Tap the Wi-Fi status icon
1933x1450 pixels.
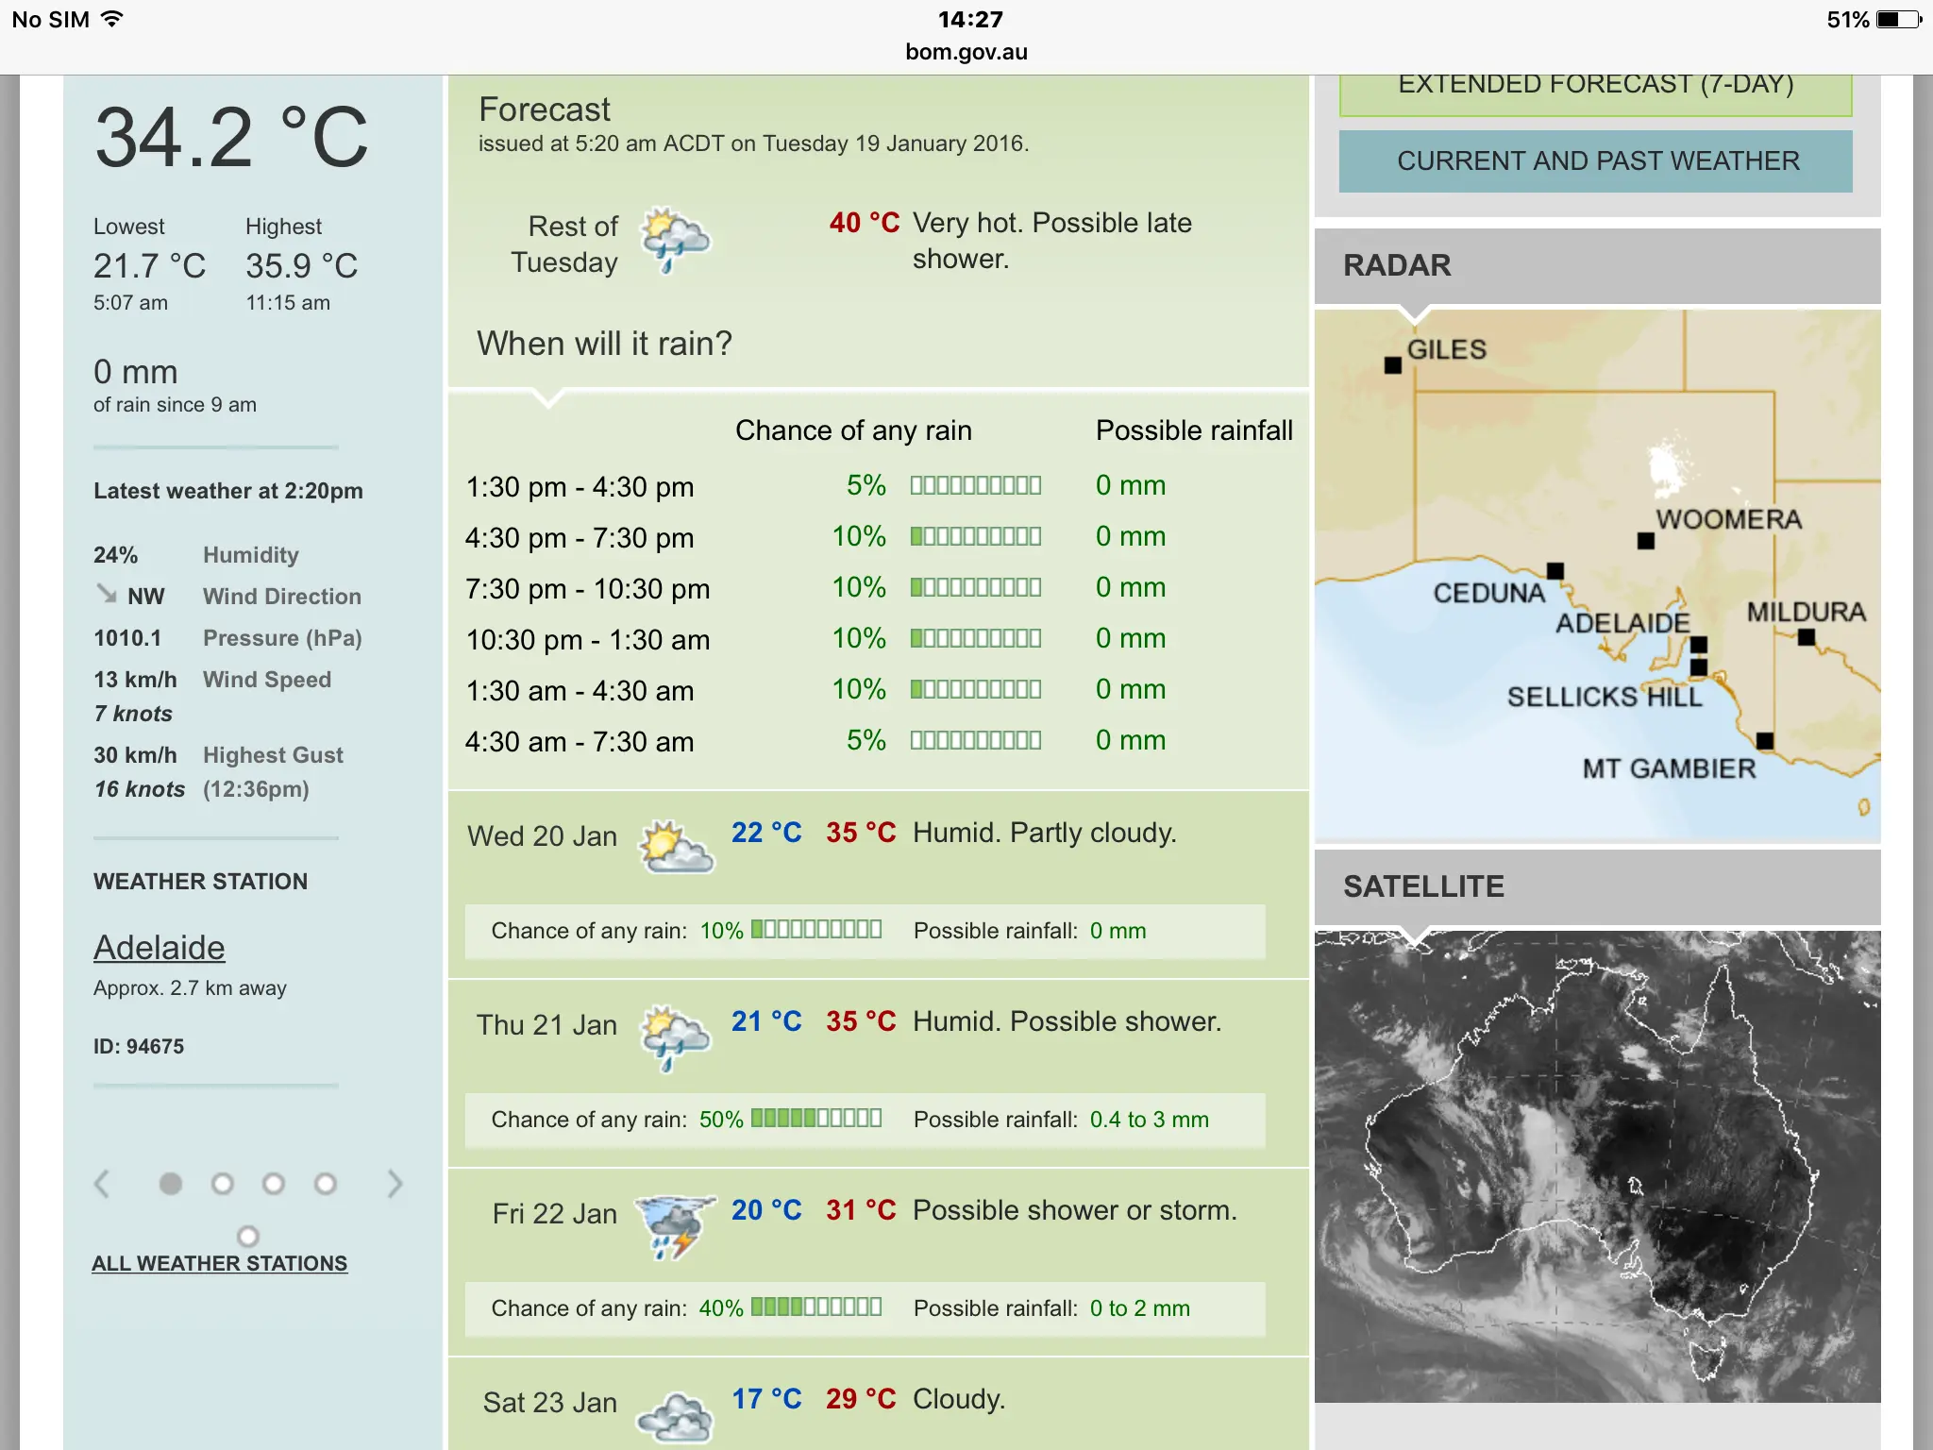(112, 20)
